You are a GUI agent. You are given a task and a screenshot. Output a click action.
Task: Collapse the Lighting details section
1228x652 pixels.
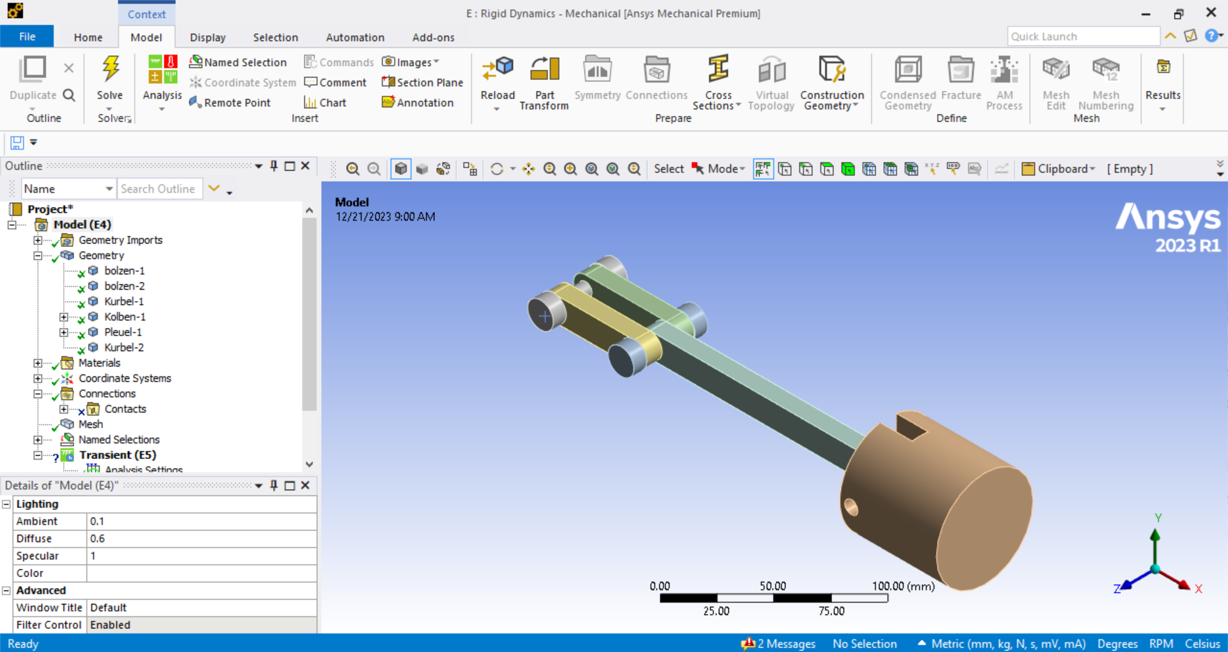pyautogui.click(x=6, y=504)
